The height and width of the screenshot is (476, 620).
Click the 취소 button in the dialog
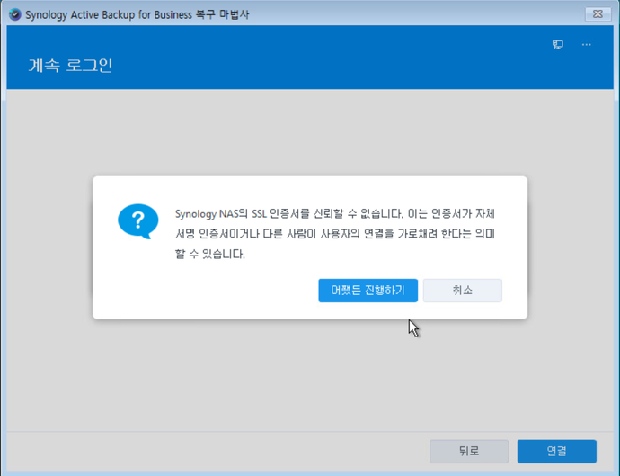click(x=462, y=291)
